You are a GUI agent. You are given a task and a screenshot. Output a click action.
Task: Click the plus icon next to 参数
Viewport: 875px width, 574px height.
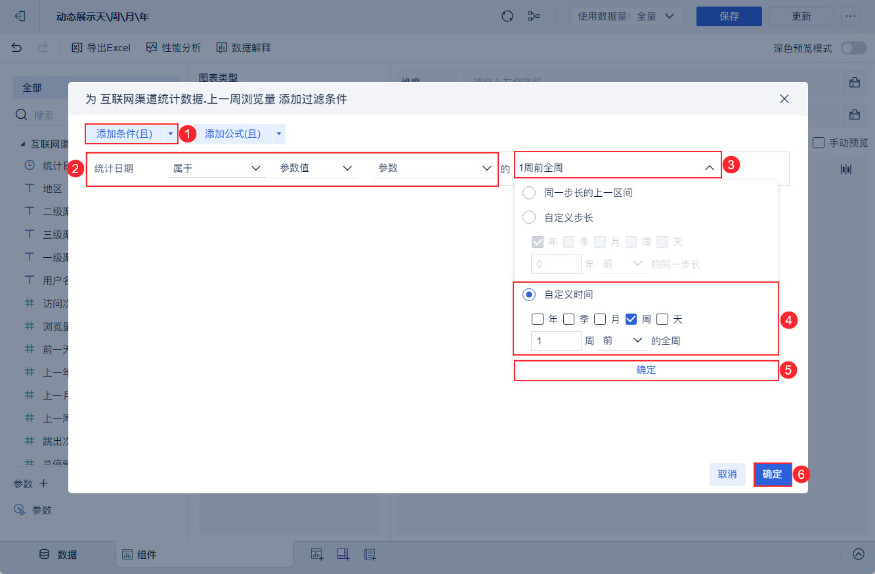(44, 483)
